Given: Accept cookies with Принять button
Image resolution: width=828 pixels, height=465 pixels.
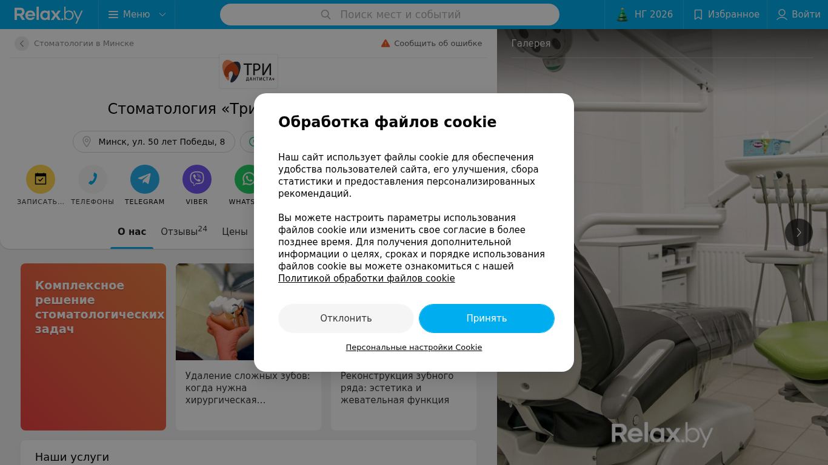Looking at the screenshot, I should [487, 318].
